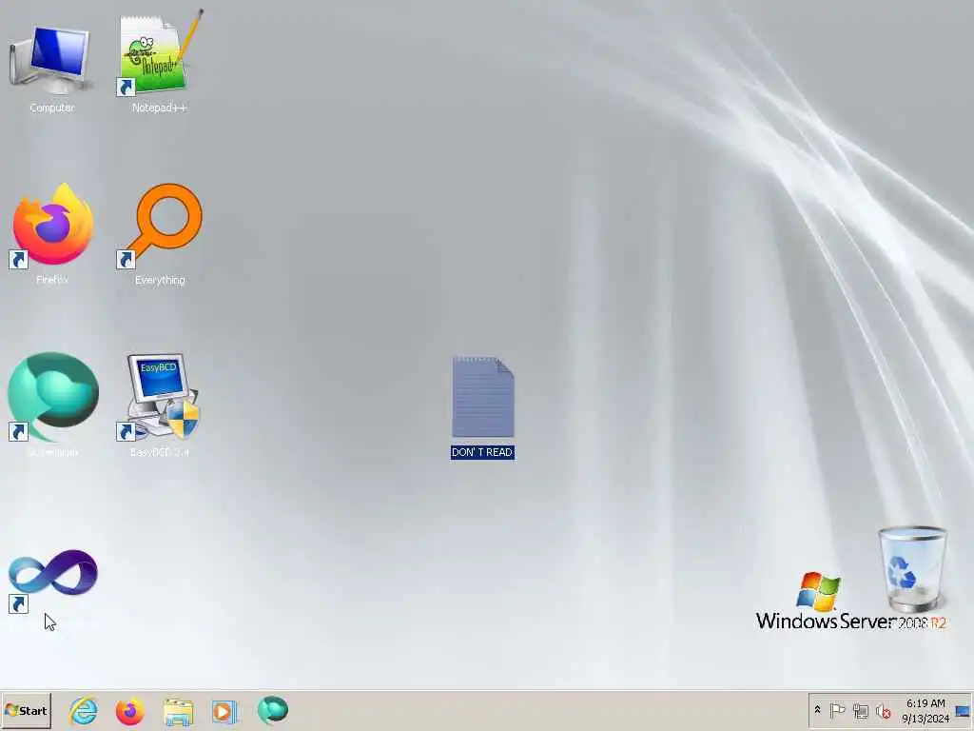Click the Show Desktop tray button
974x731 pixels.
tap(964, 710)
